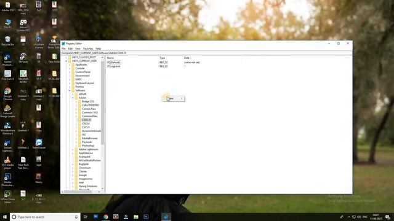Expand the Adobe Lightroom key
Viewport: 394px width, 221px height.
click(x=73, y=149)
